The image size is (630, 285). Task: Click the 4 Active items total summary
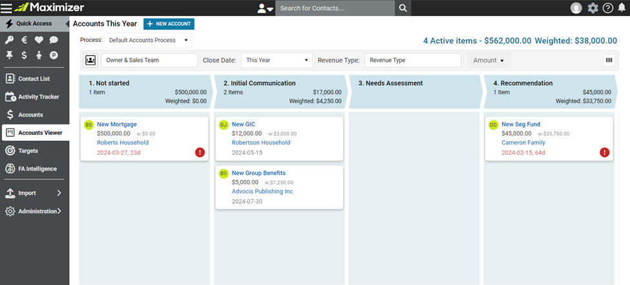pyautogui.click(x=477, y=41)
